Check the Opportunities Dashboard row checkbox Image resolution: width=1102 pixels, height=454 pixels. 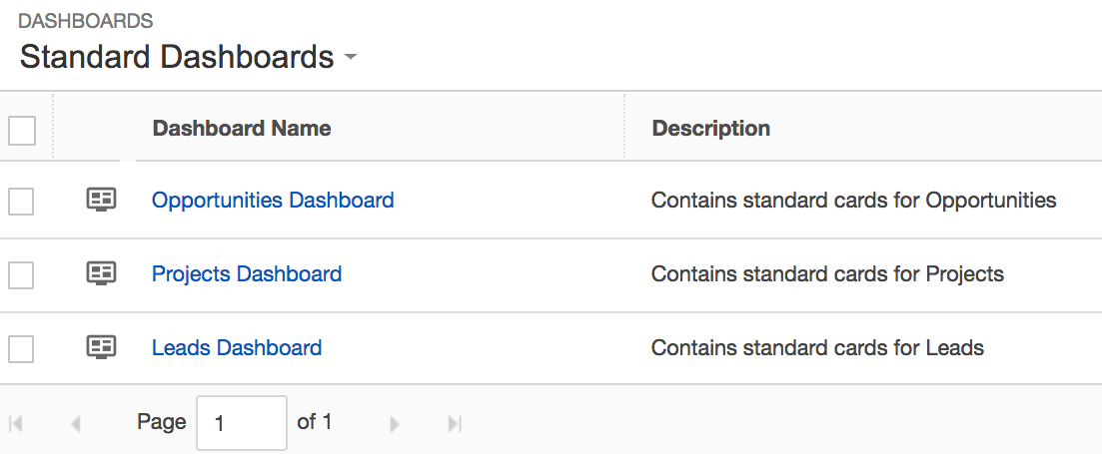(x=21, y=203)
